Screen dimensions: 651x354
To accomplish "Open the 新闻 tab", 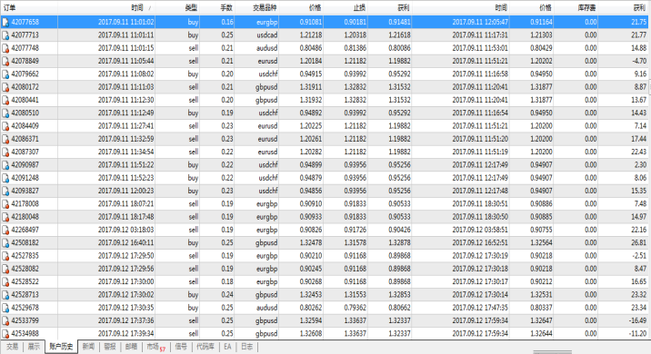I will coord(88,347).
